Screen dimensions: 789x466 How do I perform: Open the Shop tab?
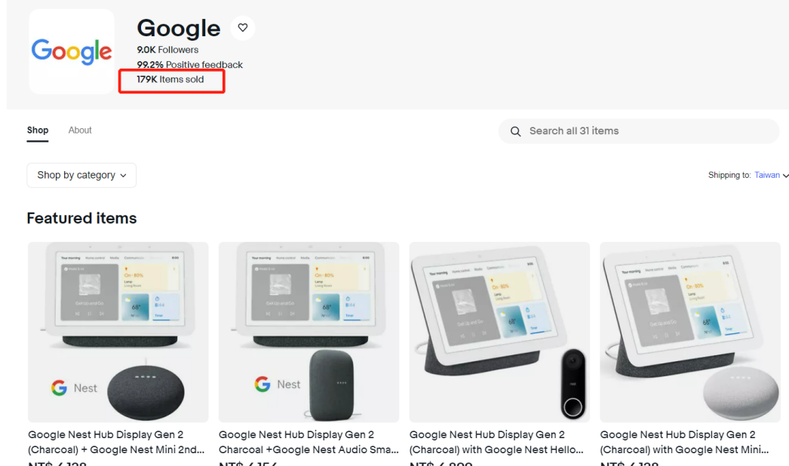click(x=38, y=130)
